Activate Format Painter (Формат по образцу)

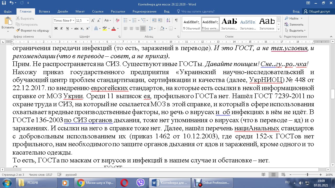point(32,31)
